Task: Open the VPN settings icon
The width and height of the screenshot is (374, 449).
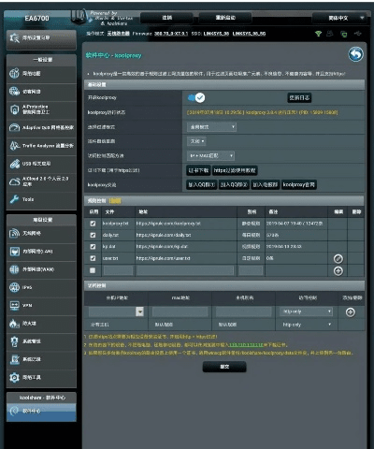Action: click(x=15, y=305)
